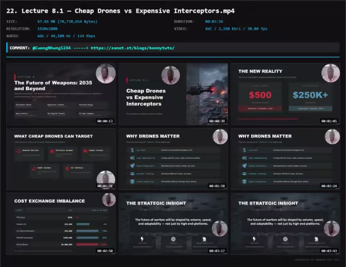Click the resolution value '1920x1080'

(x=47, y=29)
